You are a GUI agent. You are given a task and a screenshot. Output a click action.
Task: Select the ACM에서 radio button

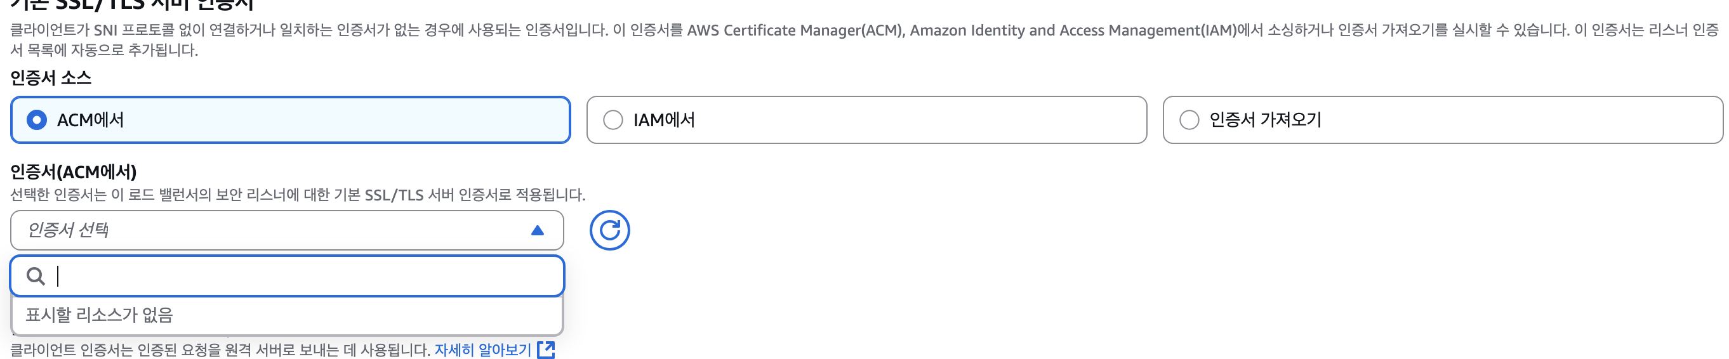[37, 120]
